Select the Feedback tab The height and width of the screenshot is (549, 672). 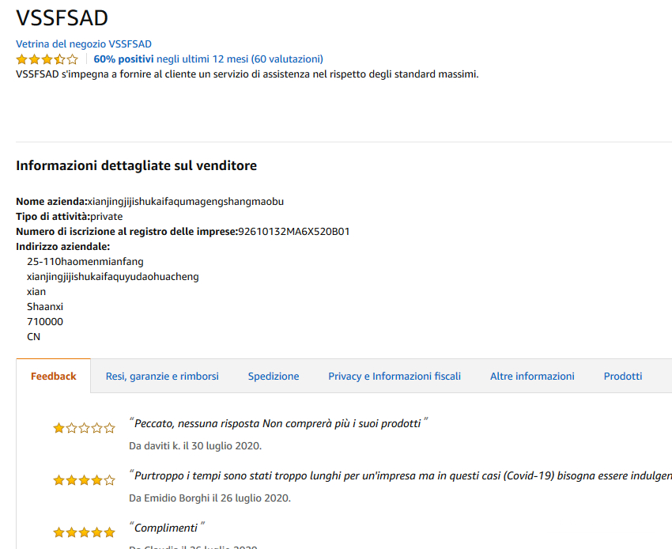pos(54,377)
